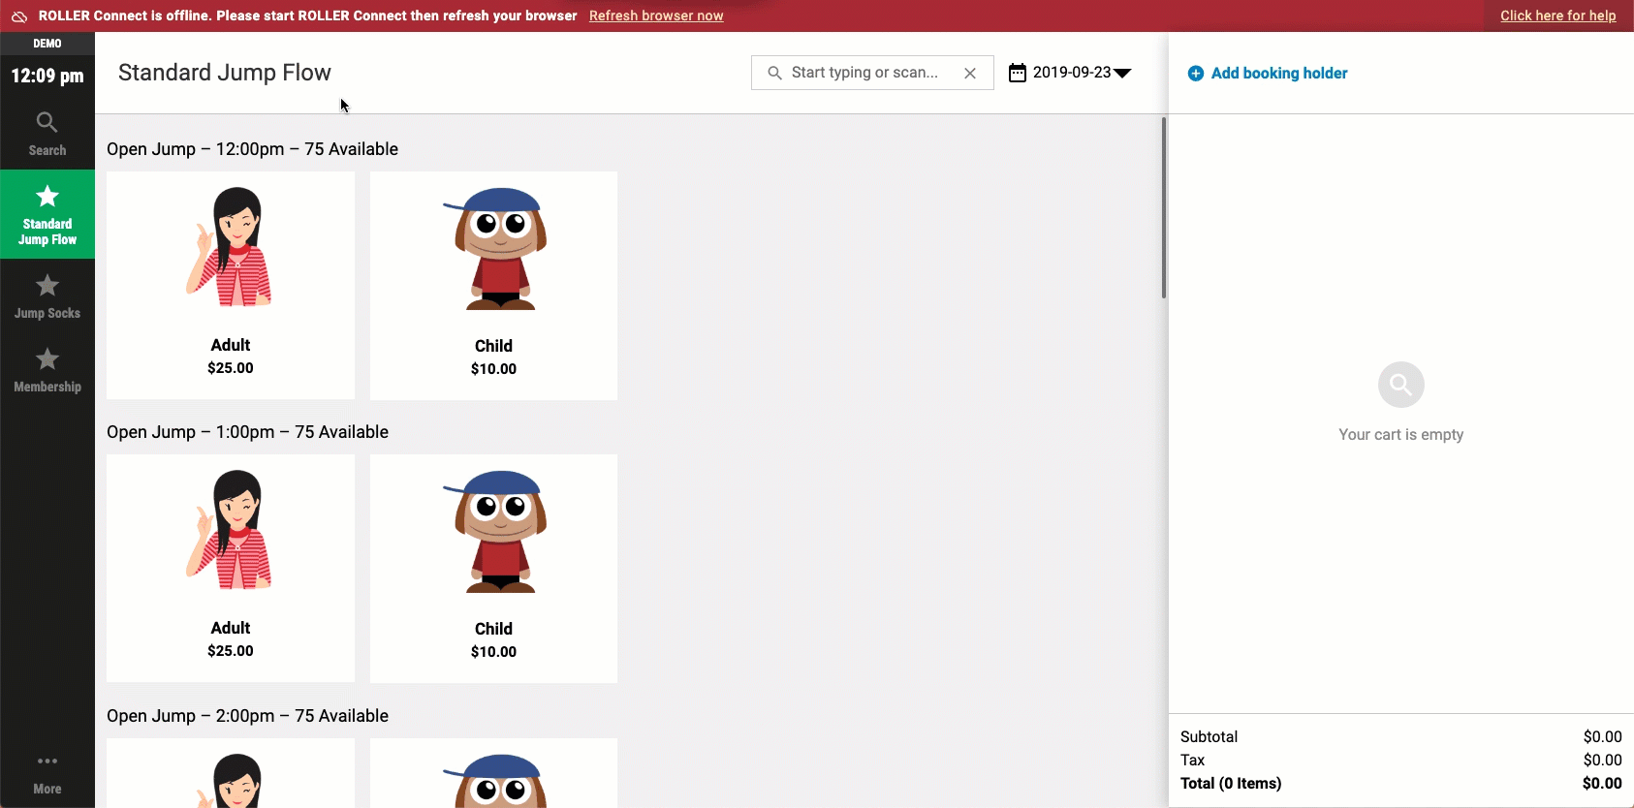Open the Jump Socks category

(x=47, y=296)
